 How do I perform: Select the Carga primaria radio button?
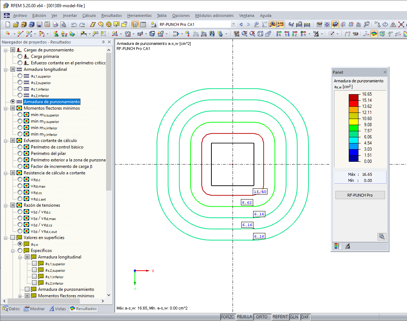tap(20, 56)
